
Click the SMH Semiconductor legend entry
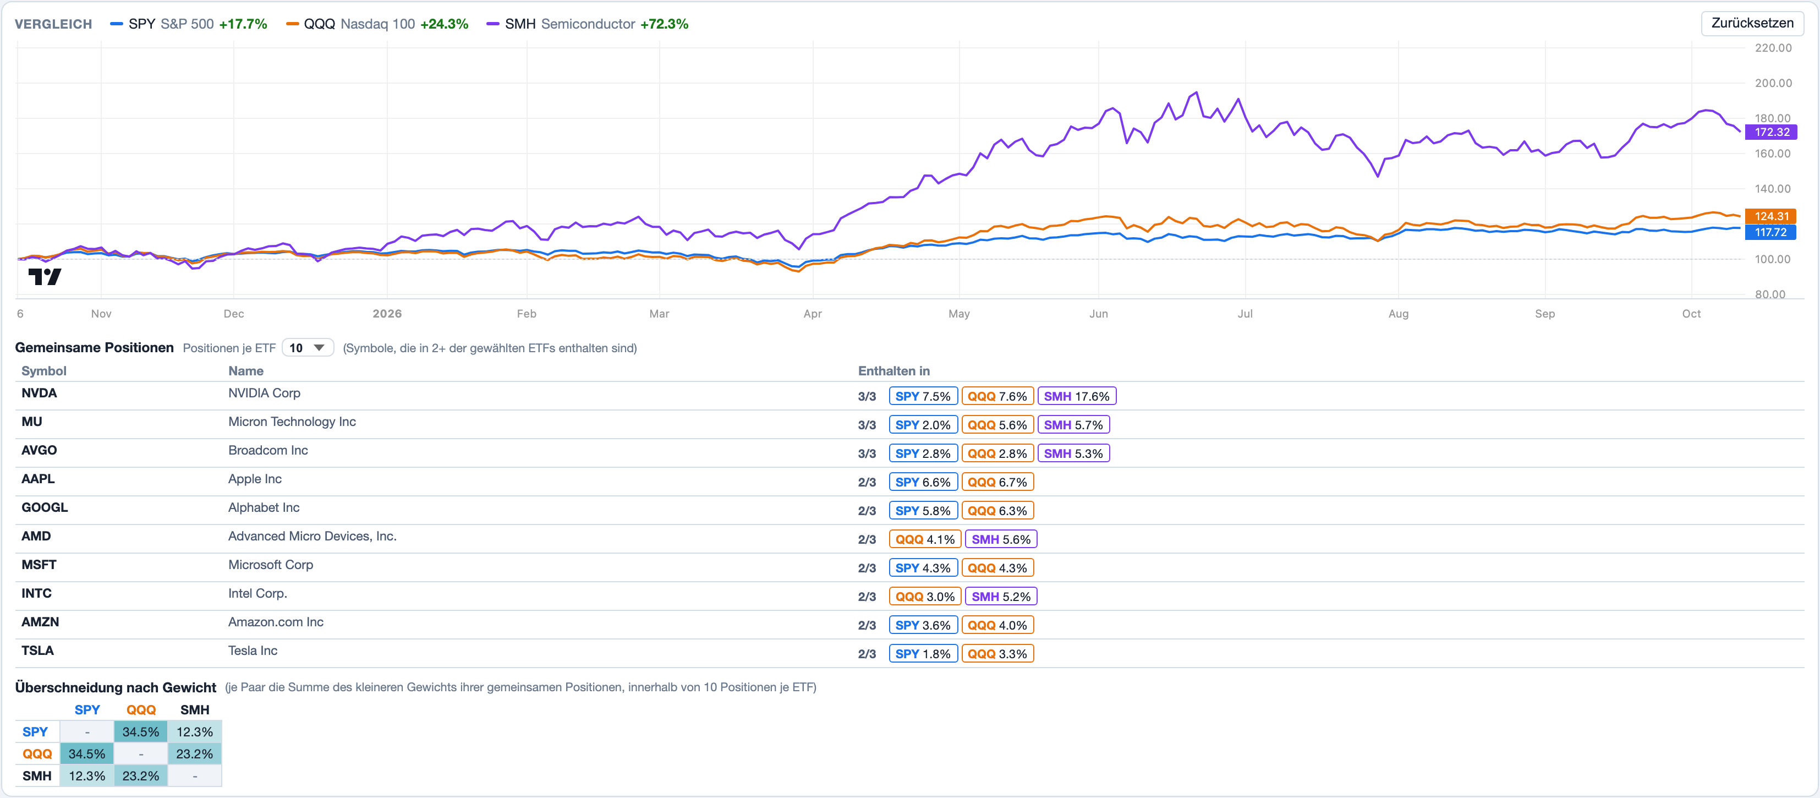[587, 24]
